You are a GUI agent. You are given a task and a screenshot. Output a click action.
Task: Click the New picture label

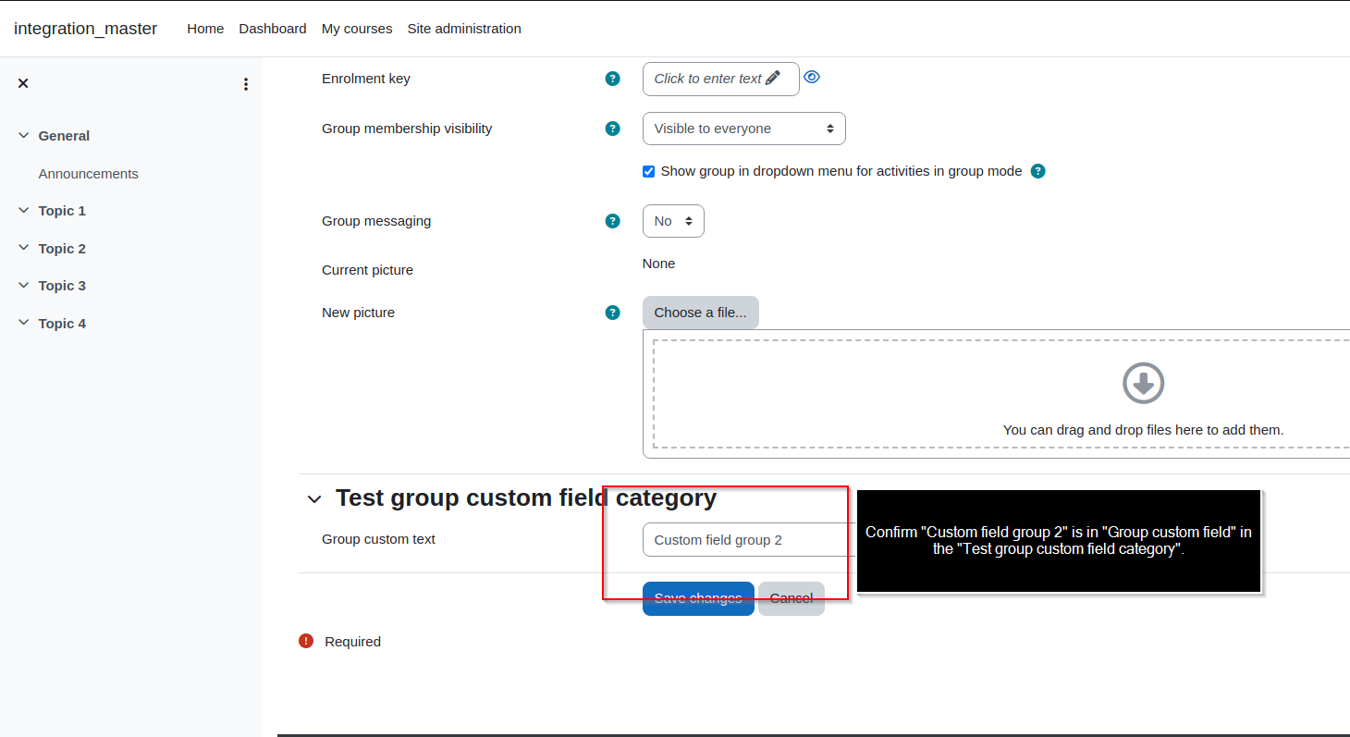pyautogui.click(x=358, y=313)
